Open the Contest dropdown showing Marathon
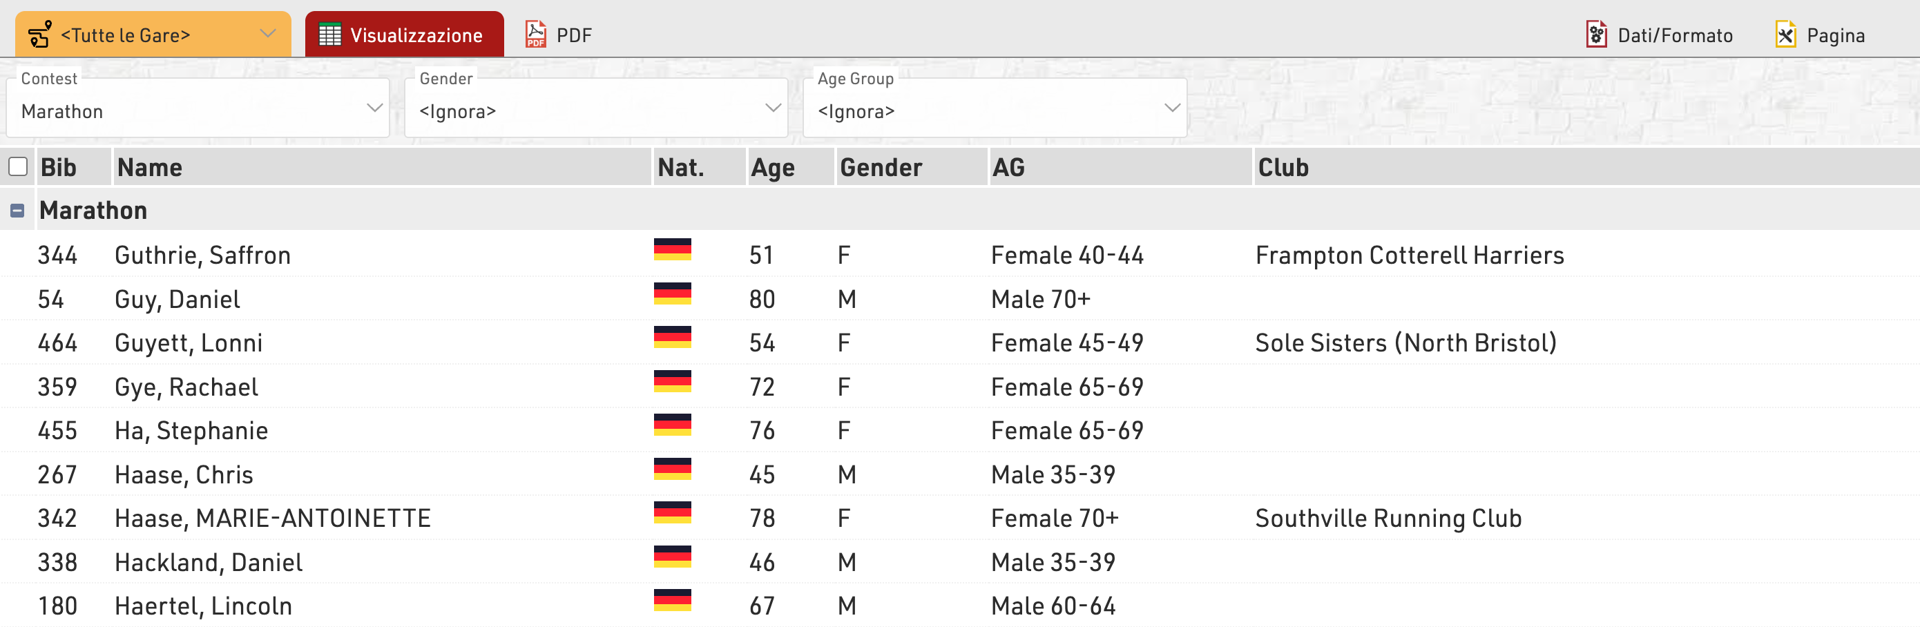1920x627 pixels. (x=198, y=111)
